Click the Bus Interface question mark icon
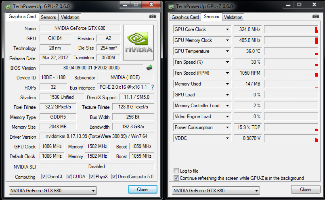 152,87
